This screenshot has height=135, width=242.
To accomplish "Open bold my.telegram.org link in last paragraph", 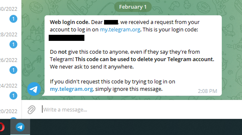I will (72, 89).
